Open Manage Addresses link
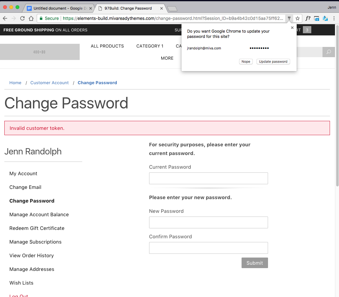 click(x=32, y=269)
